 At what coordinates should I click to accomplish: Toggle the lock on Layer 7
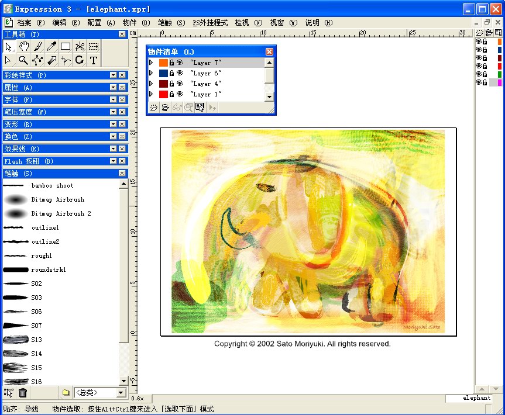click(171, 63)
